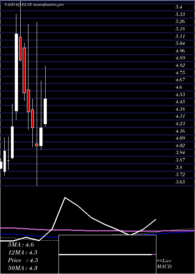The image size is (195, 274).
Task: Click the 4.53 price axis label
Action: (180, 95)
